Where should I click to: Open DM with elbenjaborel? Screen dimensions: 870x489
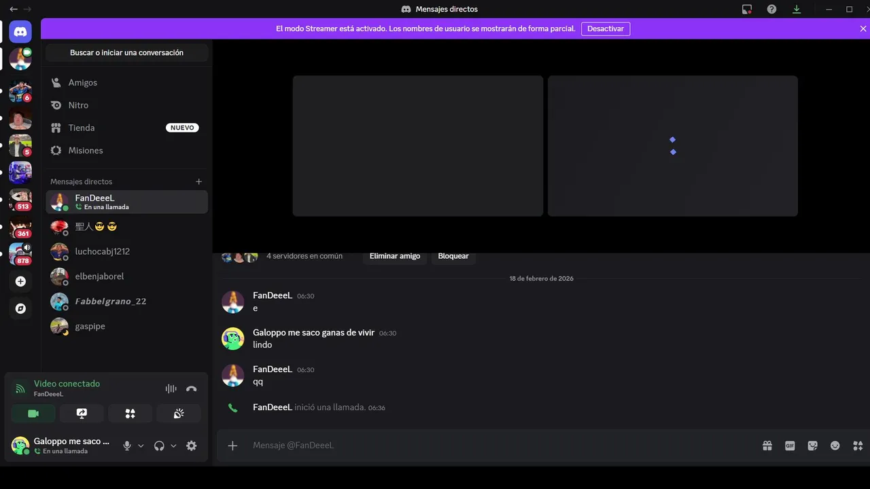coord(126,276)
